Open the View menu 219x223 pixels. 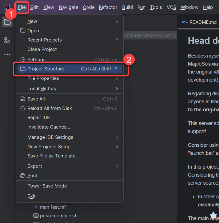pyautogui.click(x=49, y=7)
